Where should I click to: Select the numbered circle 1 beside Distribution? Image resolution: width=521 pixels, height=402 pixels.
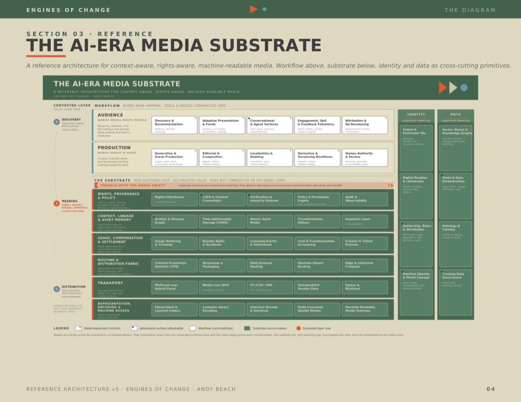56,289
